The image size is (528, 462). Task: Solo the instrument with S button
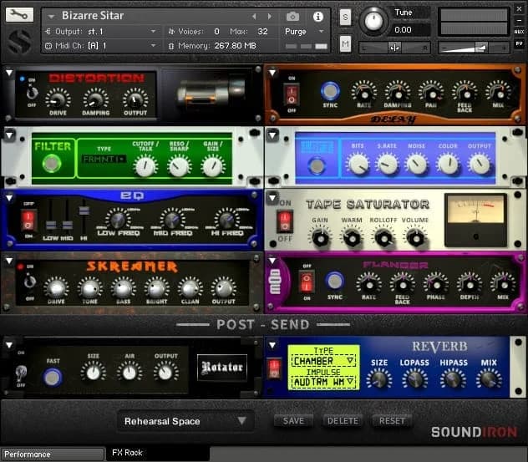(345, 17)
